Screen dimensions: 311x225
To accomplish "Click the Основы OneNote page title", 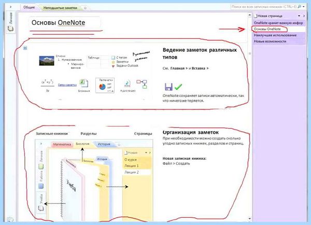I will pyautogui.click(x=58, y=23).
